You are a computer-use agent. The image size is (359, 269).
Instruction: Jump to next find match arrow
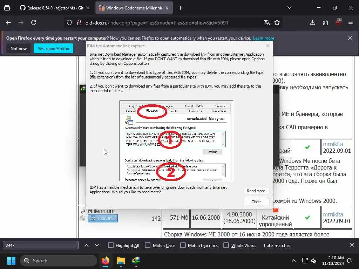(97, 245)
